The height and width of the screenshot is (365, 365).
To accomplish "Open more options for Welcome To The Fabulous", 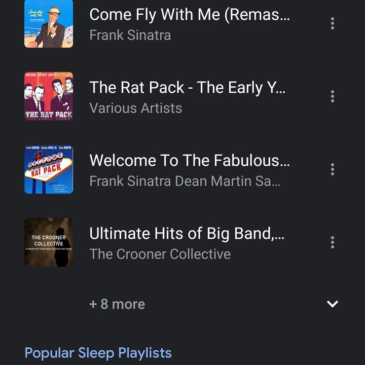I will pos(333,169).
